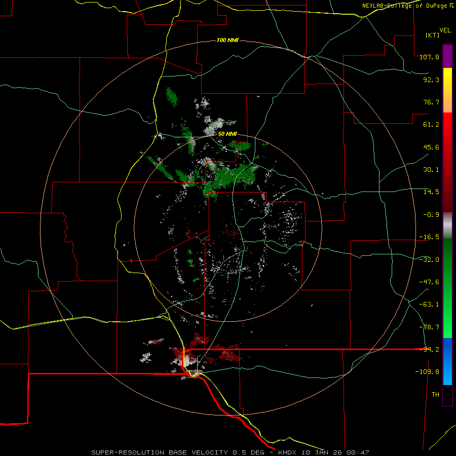This screenshot has width=456, height=456.
Task: Pick the blue segment of velocity color bar
Action: (x=447, y=361)
